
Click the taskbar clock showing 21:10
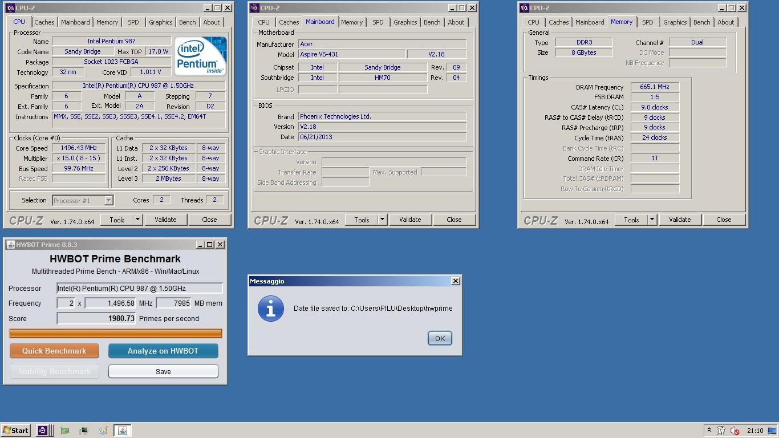[x=755, y=431]
